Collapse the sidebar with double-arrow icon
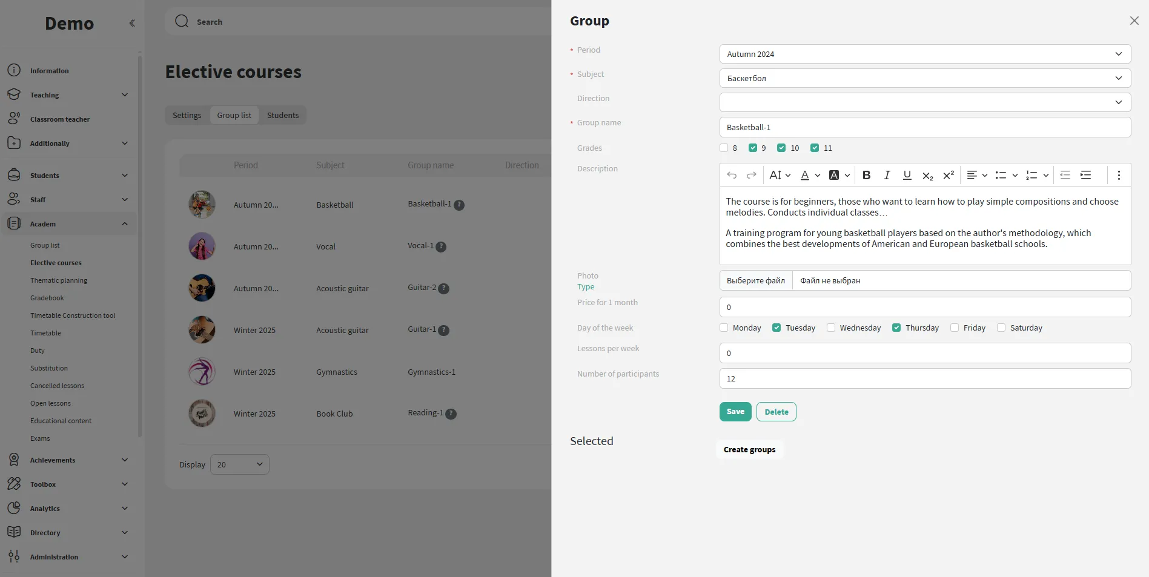This screenshot has width=1149, height=577. pos(131,23)
